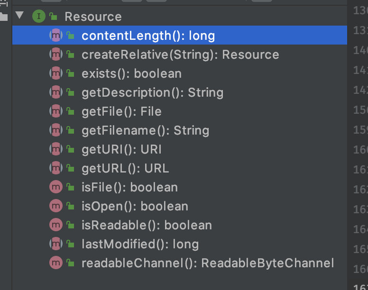Collapse the Resource tree node

click(19, 16)
